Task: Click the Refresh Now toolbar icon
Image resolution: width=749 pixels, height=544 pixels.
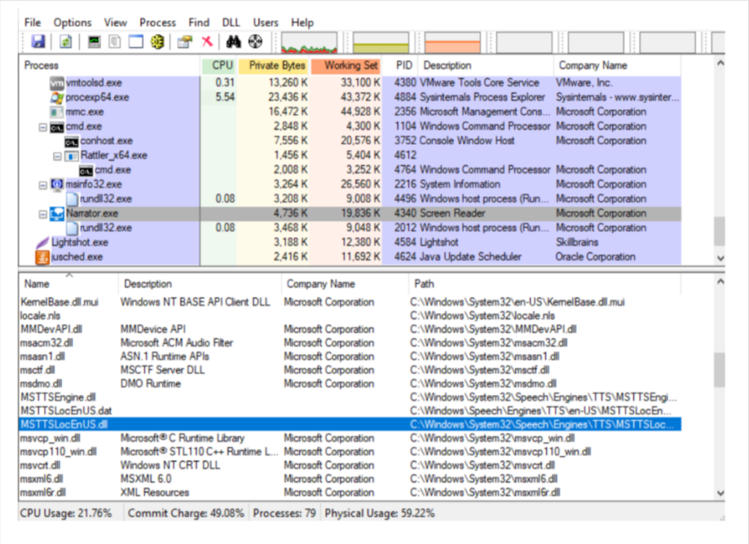Action: (66, 42)
